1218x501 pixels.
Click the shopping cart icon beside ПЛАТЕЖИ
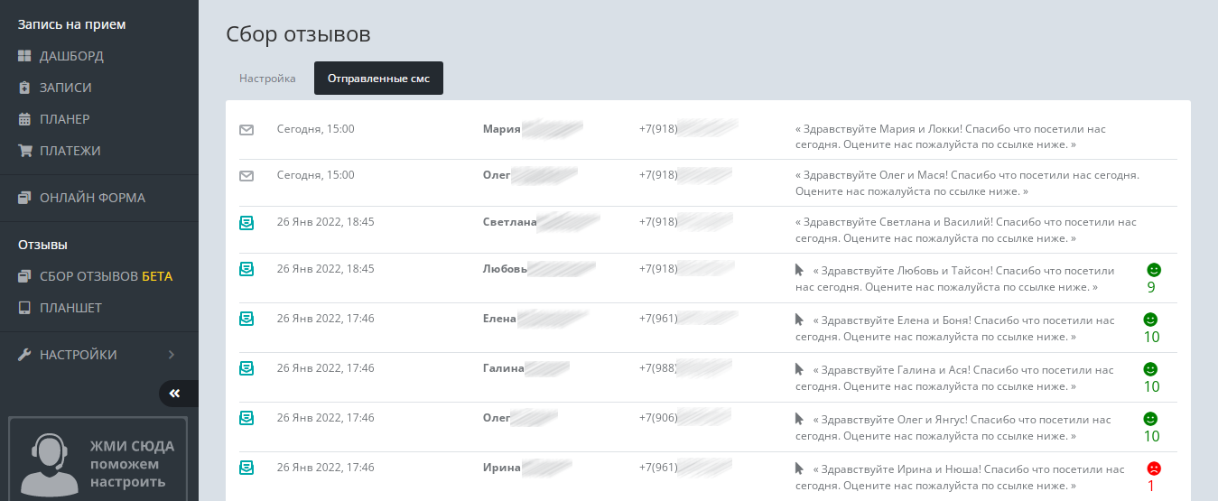24,151
